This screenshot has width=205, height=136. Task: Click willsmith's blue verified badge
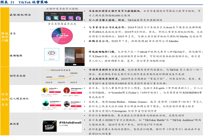57,88
